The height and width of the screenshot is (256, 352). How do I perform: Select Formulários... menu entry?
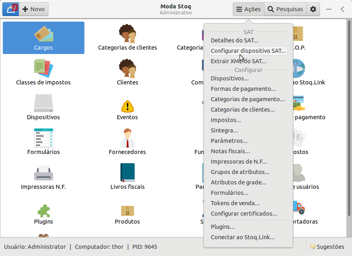tap(248, 193)
